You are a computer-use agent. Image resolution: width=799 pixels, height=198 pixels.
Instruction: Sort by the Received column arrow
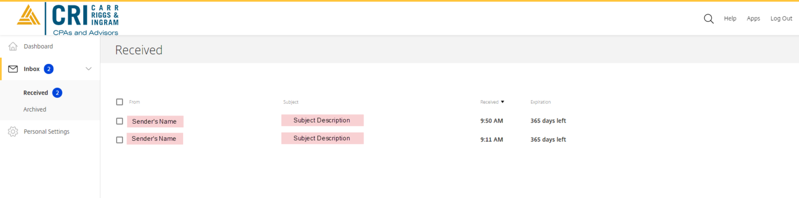point(502,102)
